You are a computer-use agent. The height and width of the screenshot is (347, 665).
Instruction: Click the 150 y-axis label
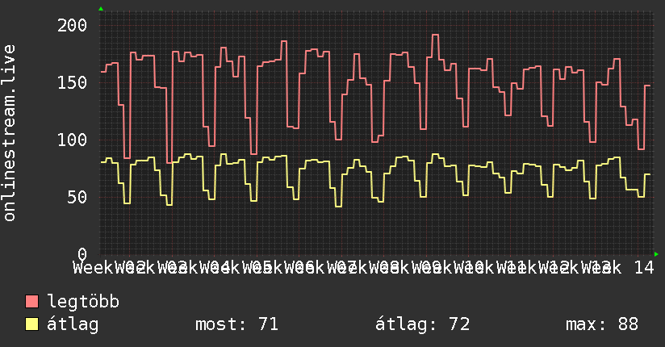[x=72, y=83]
